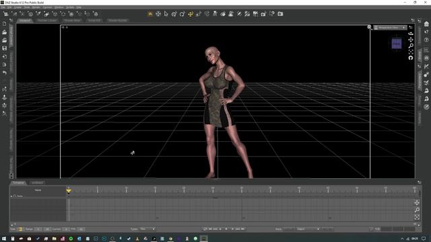Select the aniMate2 pane tab
The image size is (431, 242).
(x=37, y=183)
